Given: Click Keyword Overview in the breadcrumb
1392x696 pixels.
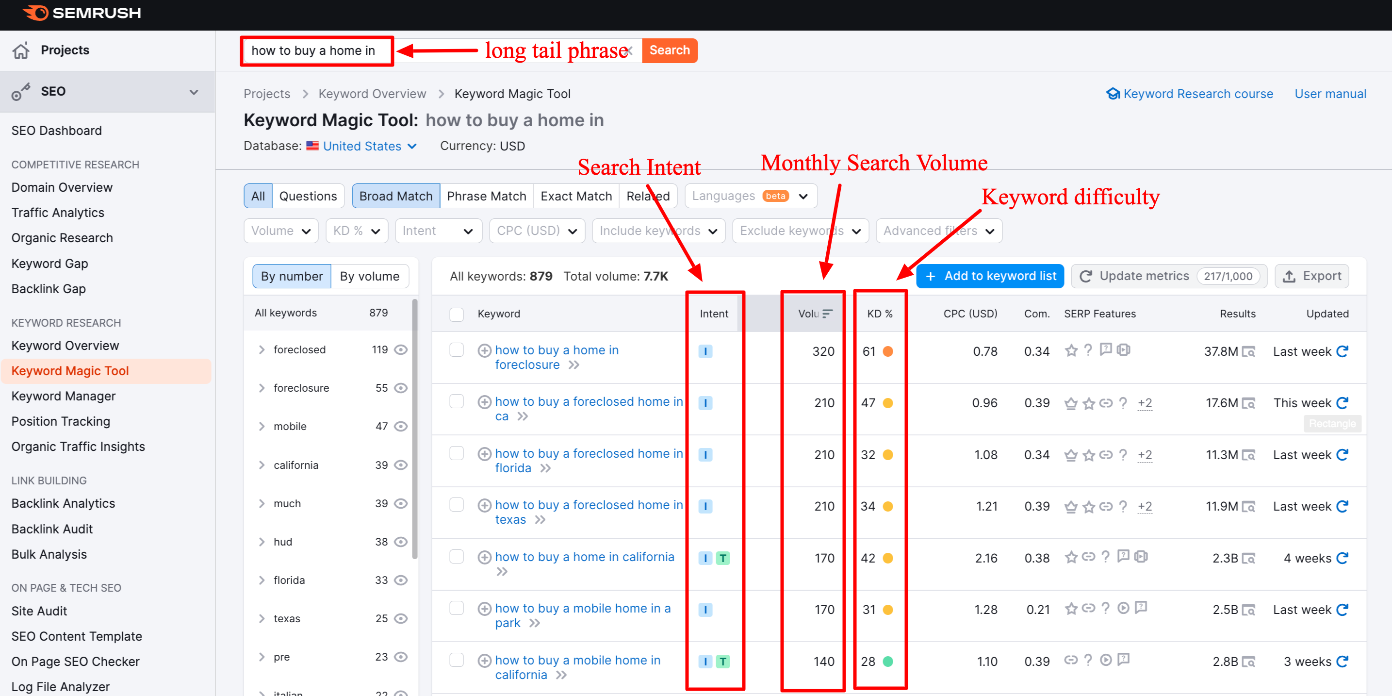Looking at the screenshot, I should coord(372,94).
